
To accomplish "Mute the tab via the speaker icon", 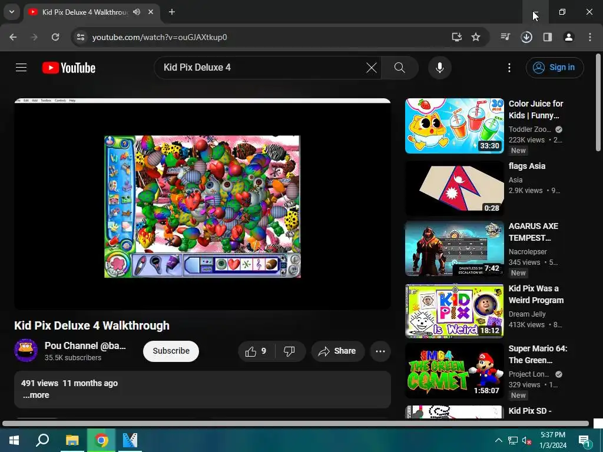I will (x=137, y=12).
